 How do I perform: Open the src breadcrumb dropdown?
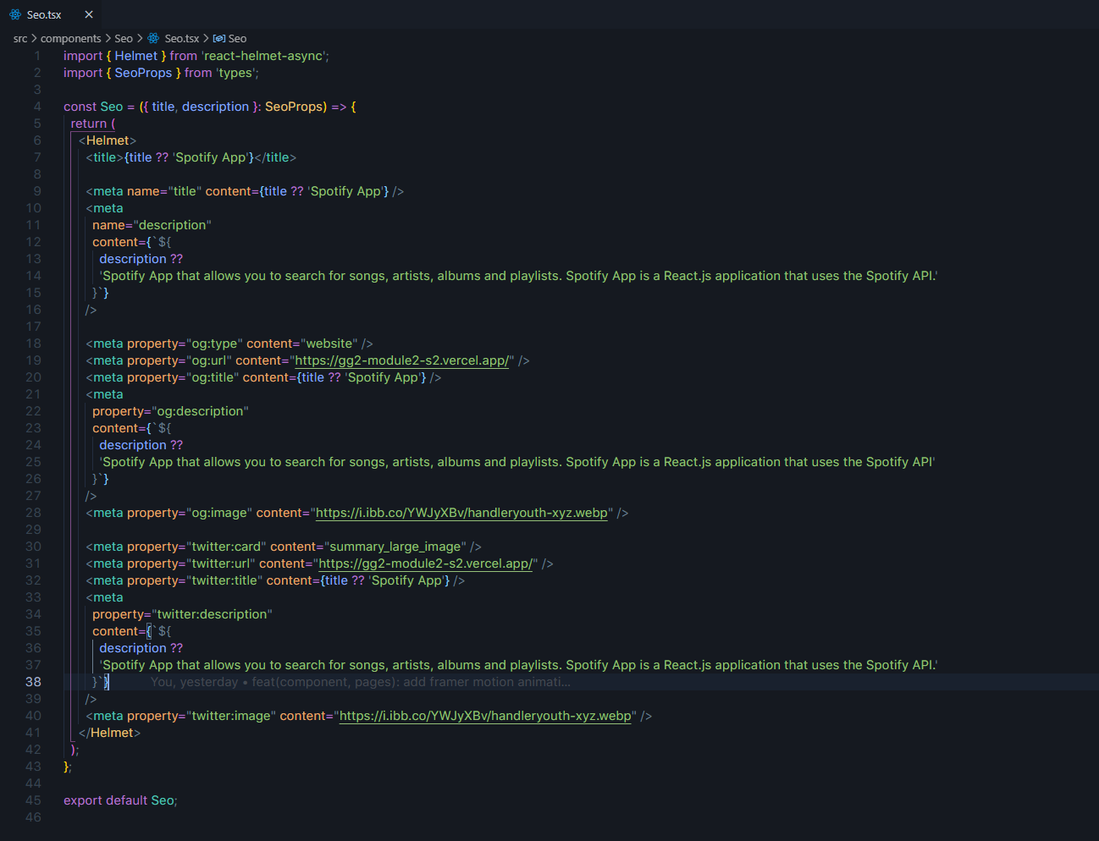(19, 38)
